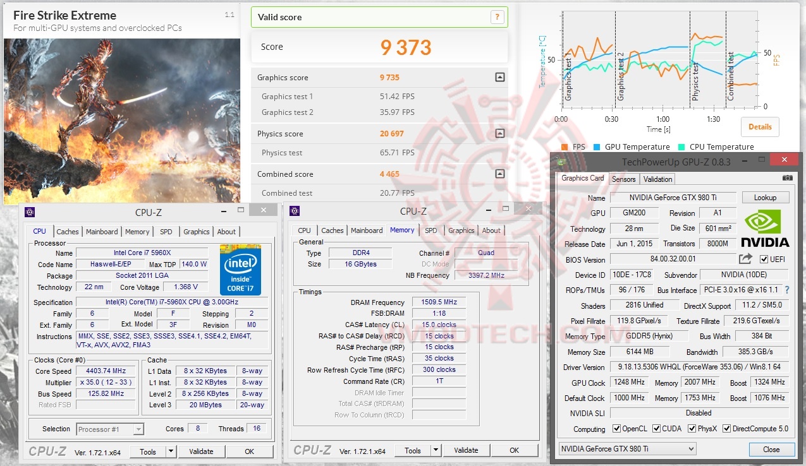Open Tools dropdown arrow in Memory CPU-Z window

[436, 450]
